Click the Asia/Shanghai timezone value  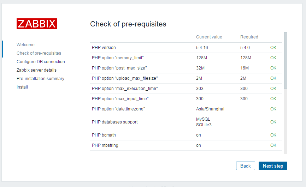coord(210,109)
